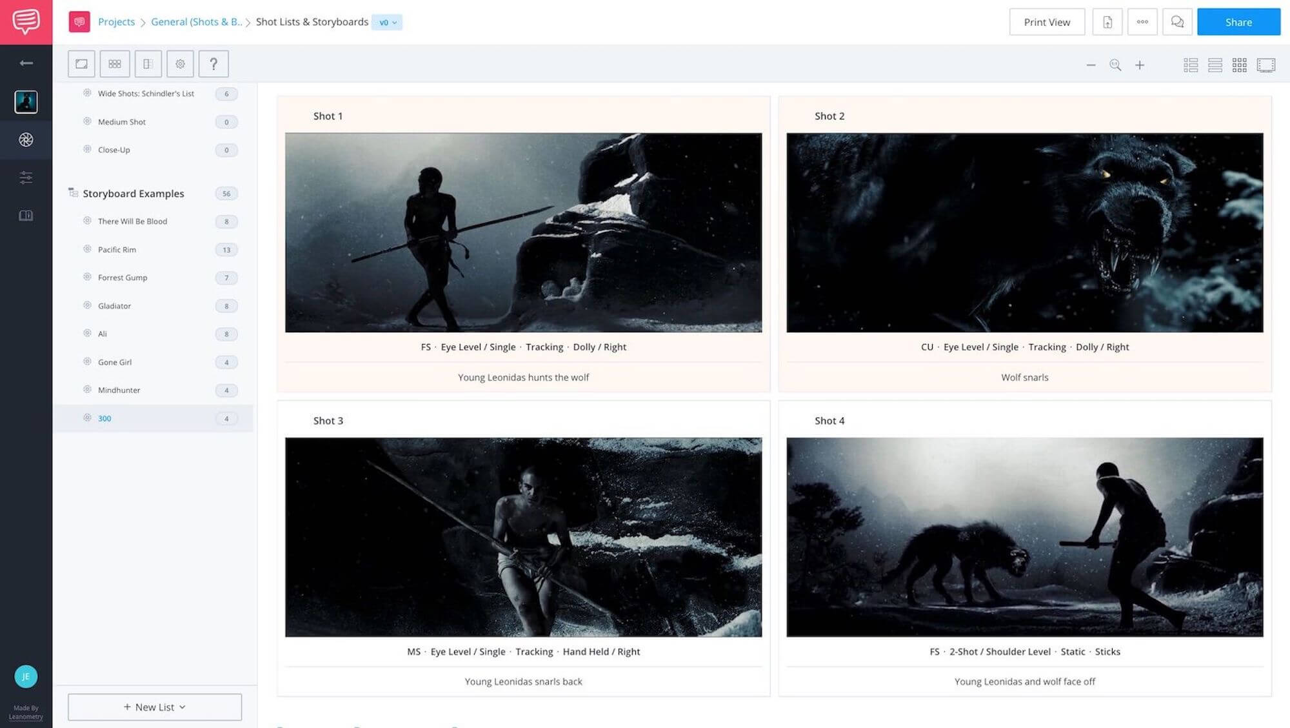Click the Shot 4 title
Image resolution: width=1290 pixels, height=728 pixels.
[829, 421]
